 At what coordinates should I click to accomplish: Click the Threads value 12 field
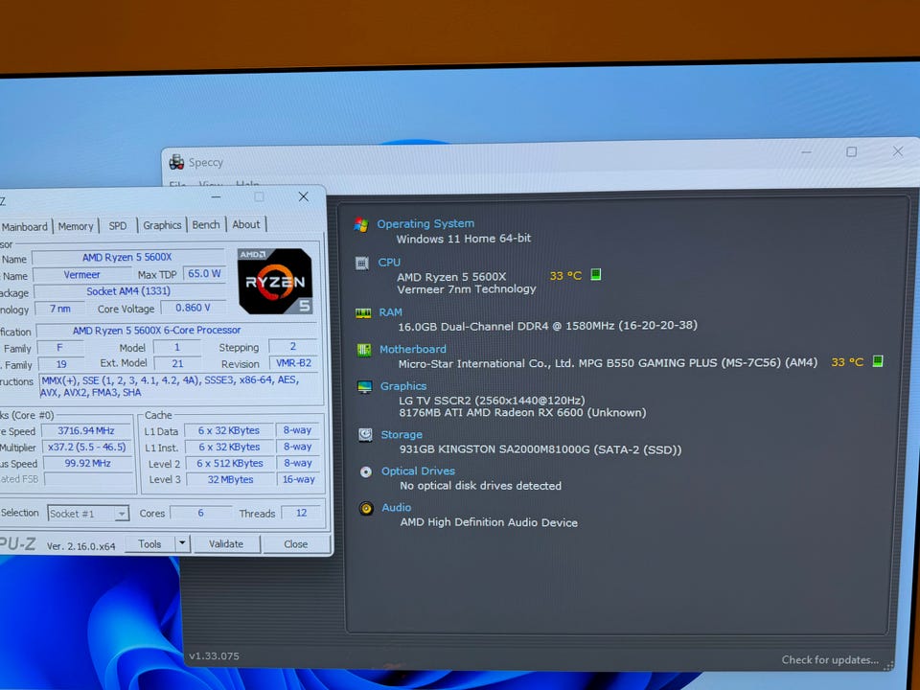tap(302, 513)
